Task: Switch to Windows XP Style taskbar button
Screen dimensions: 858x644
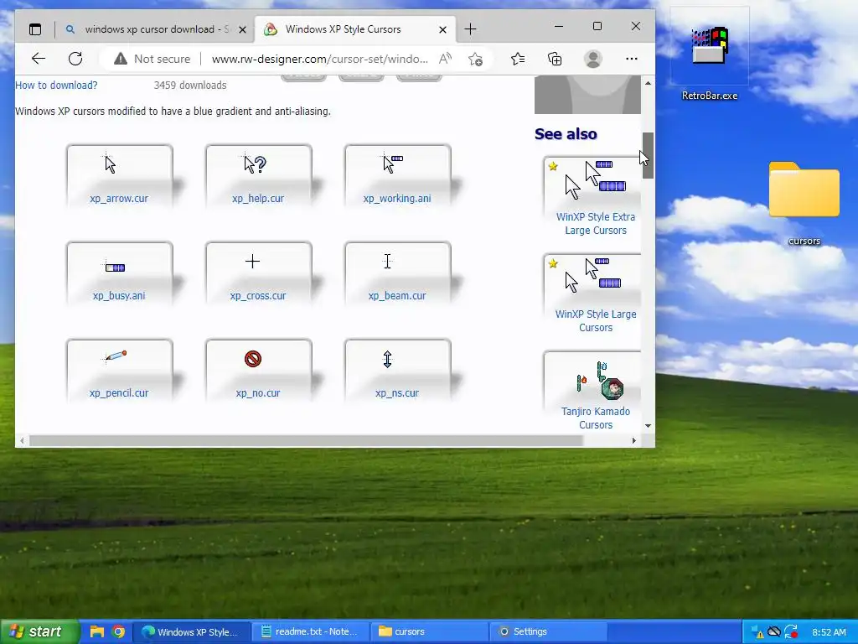Action: pyautogui.click(x=192, y=632)
